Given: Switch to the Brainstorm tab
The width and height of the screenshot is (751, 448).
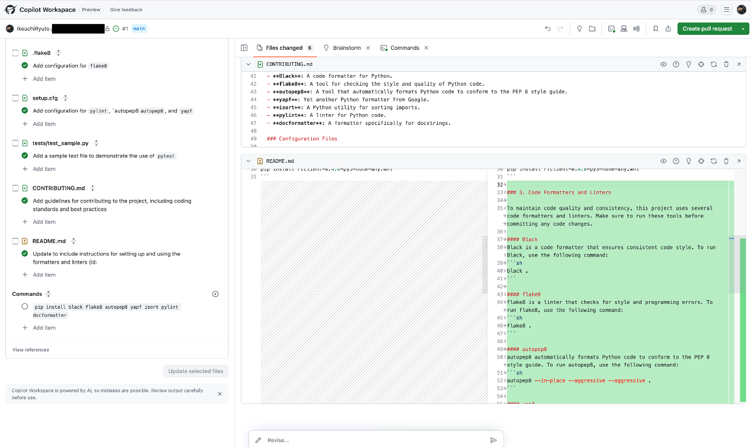Looking at the screenshot, I should point(342,48).
